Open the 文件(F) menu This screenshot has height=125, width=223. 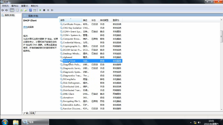click(5, 6)
